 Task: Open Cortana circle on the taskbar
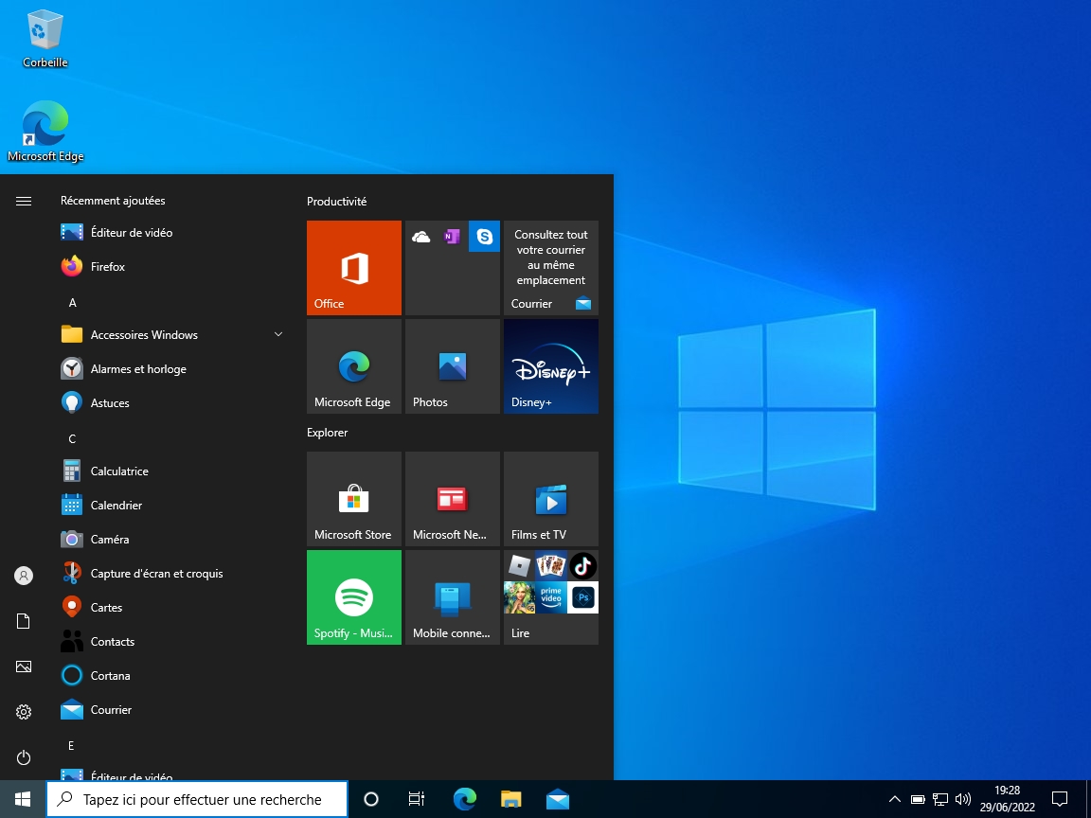(371, 799)
